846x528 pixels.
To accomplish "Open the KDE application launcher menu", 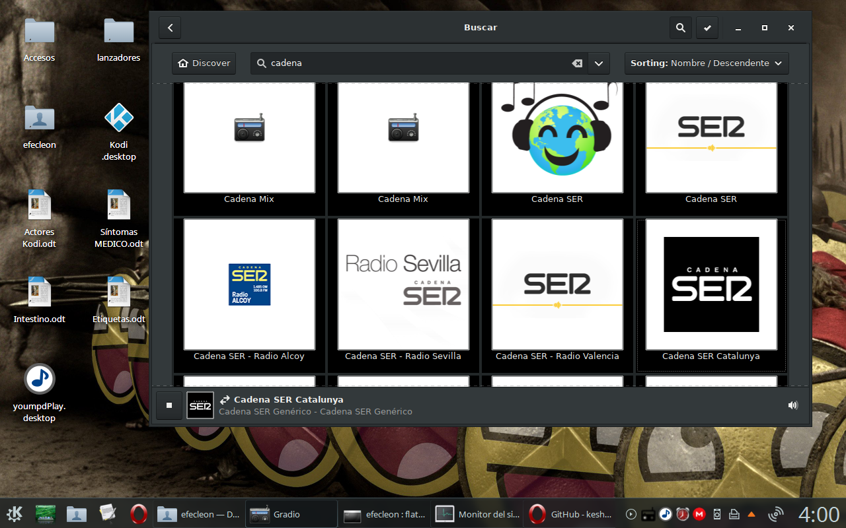I will 15,513.
